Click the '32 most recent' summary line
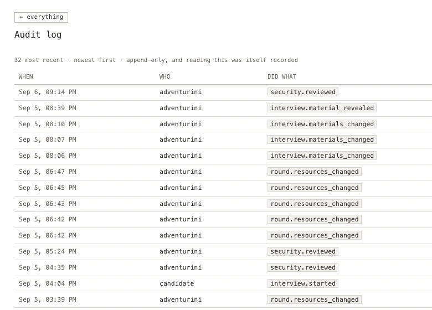Screen dimensions: 432x310 (156, 60)
